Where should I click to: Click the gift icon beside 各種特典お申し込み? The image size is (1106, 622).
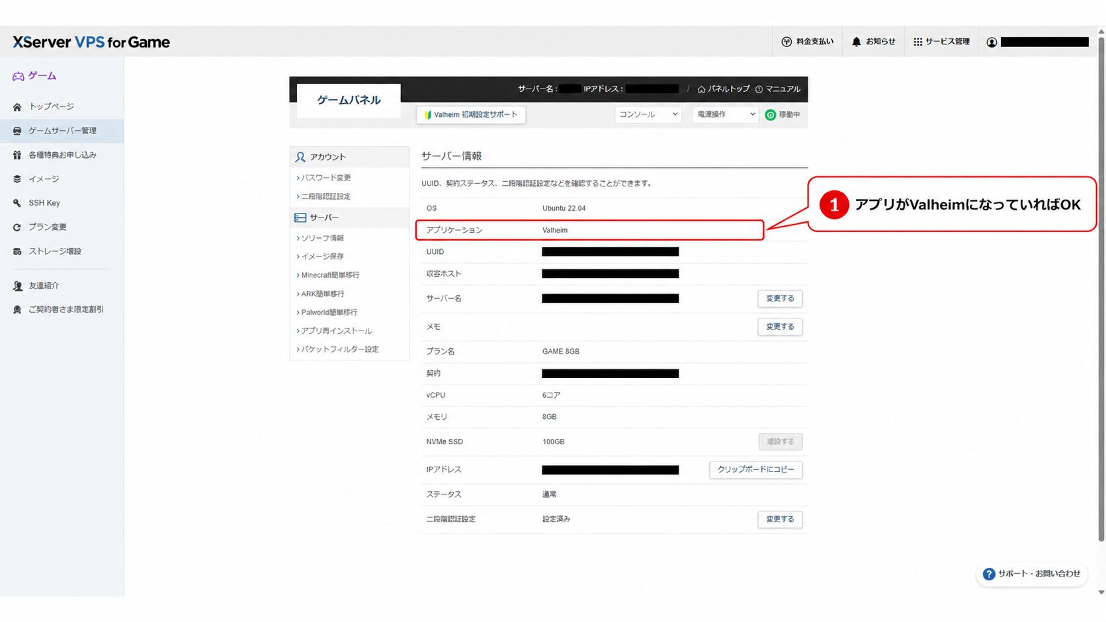[x=17, y=155]
